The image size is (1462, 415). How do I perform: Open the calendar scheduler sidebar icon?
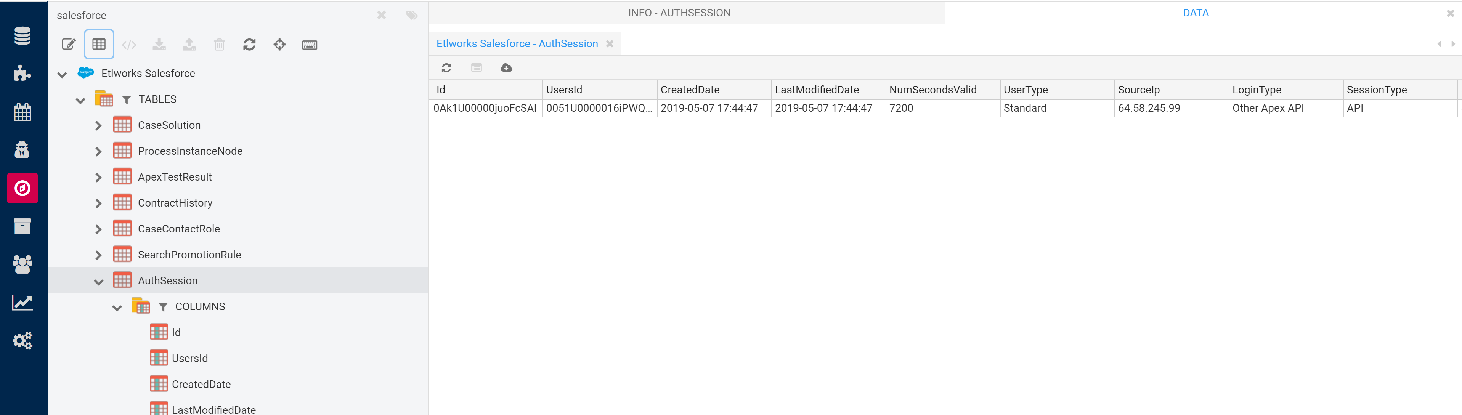tap(23, 112)
